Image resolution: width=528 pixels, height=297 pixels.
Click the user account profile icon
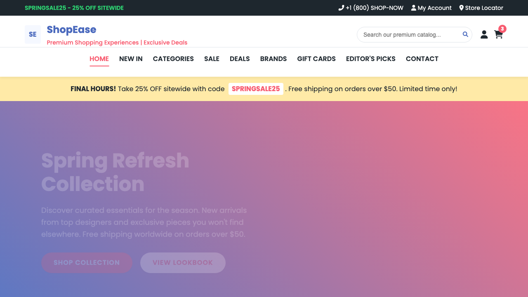coord(484,35)
